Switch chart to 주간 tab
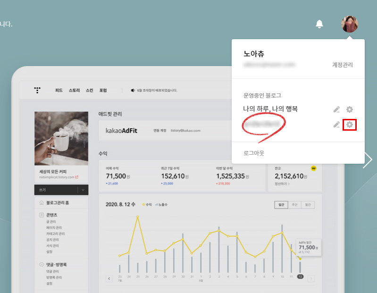This screenshot has width=377, height=293. (x=294, y=205)
